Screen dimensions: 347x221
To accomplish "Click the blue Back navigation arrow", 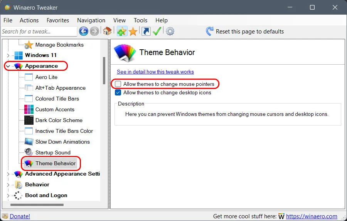I will 83,32.
